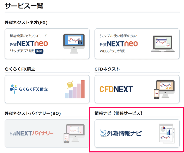Screen dimensions: 184x153
Task: Click the WEBブラウザ版 label
Action: pyautogui.click(x=112, y=51)
